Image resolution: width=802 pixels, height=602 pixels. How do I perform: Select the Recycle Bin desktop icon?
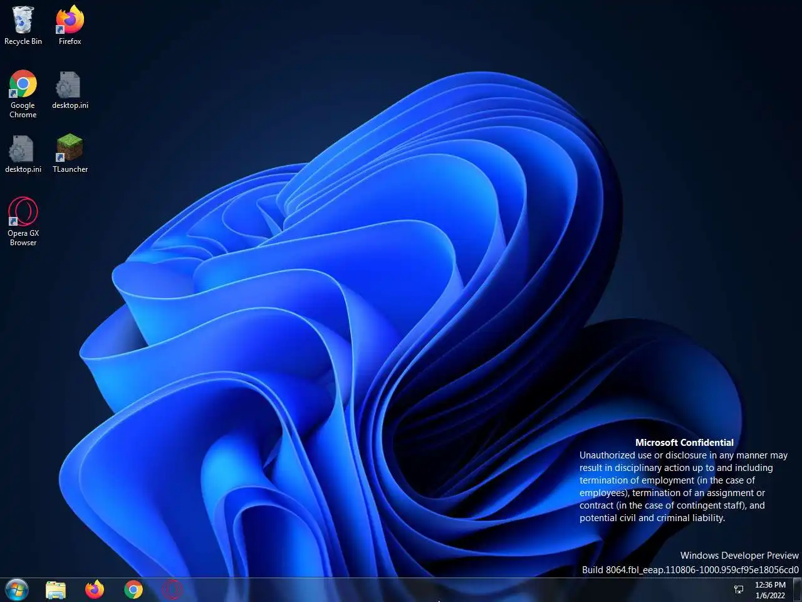[23, 25]
